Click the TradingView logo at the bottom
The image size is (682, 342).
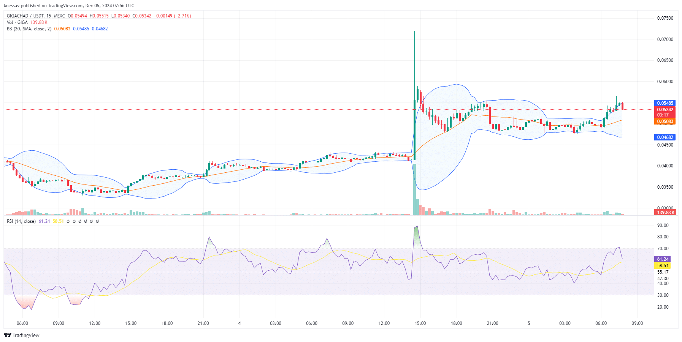22,335
